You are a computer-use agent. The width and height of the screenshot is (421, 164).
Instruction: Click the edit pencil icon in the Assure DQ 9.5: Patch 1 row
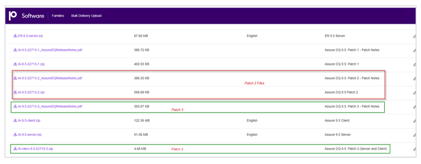coord(414,64)
